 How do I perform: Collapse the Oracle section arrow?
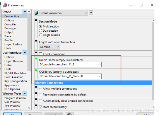pos(25,12)
